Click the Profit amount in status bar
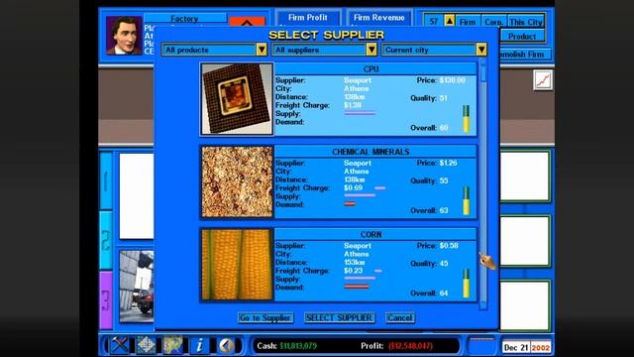The width and height of the screenshot is (634, 357). tap(410, 346)
